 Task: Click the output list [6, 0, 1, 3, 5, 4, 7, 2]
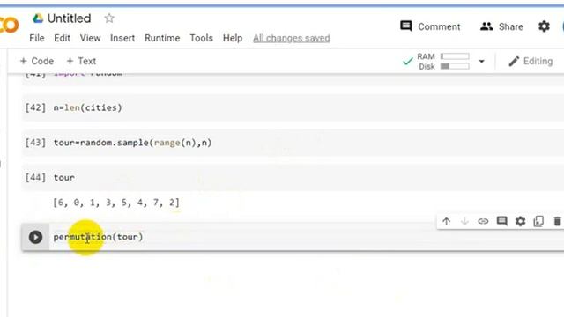(x=115, y=203)
